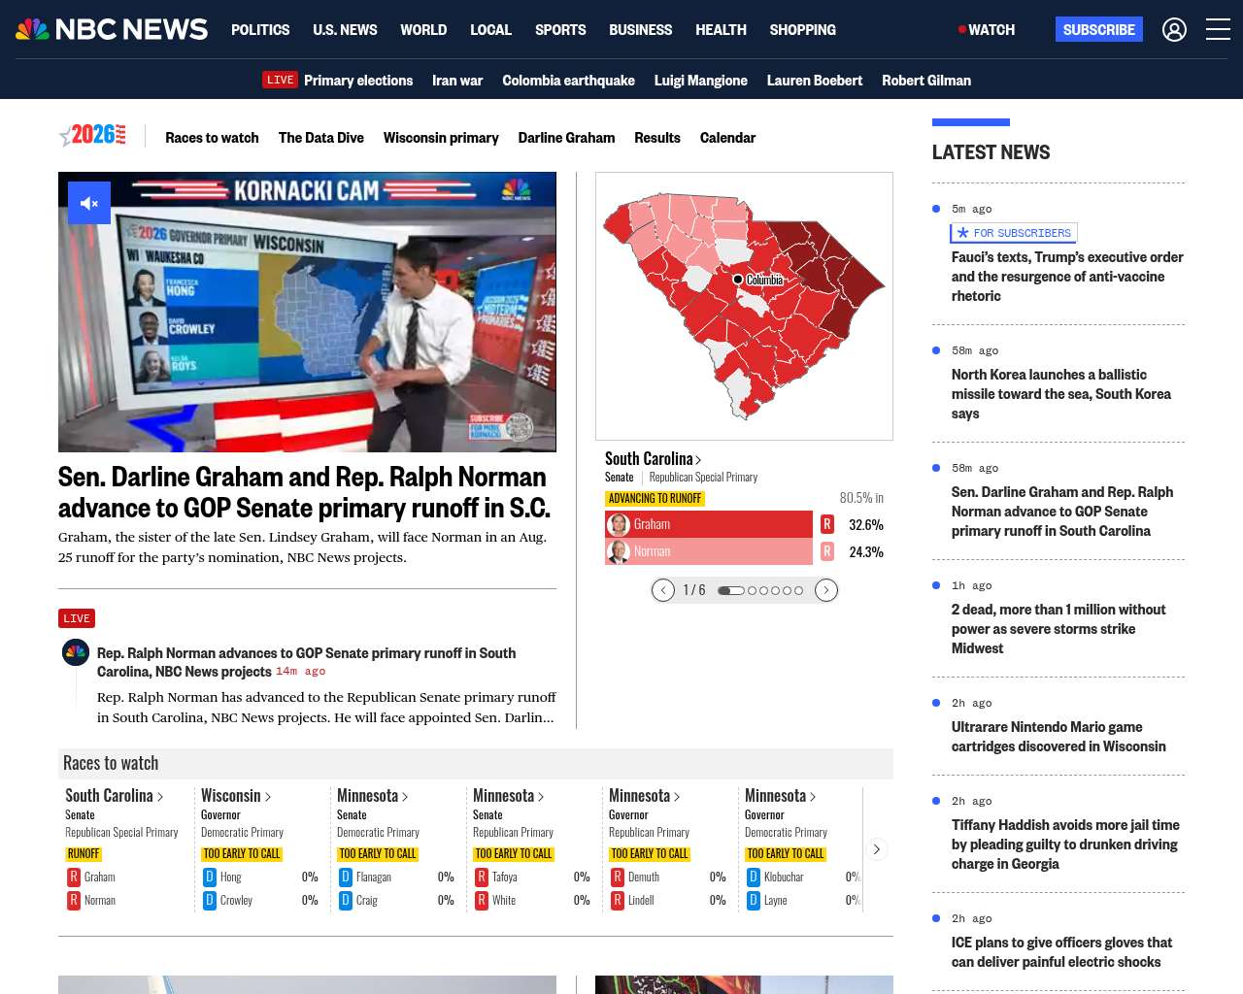Image resolution: width=1243 pixels, height=994 pixels.
Task: Click Klobuchar in Minnesota Governor race
Action: pyautogui.click(x=784, y=877)
